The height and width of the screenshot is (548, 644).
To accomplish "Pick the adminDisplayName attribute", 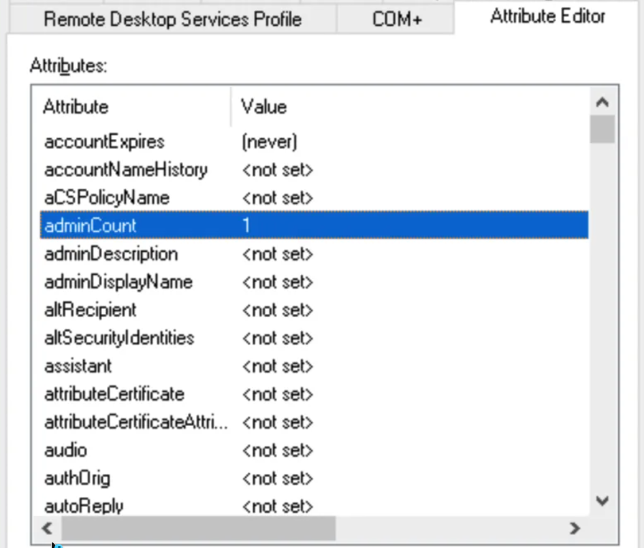I will 118,282.
